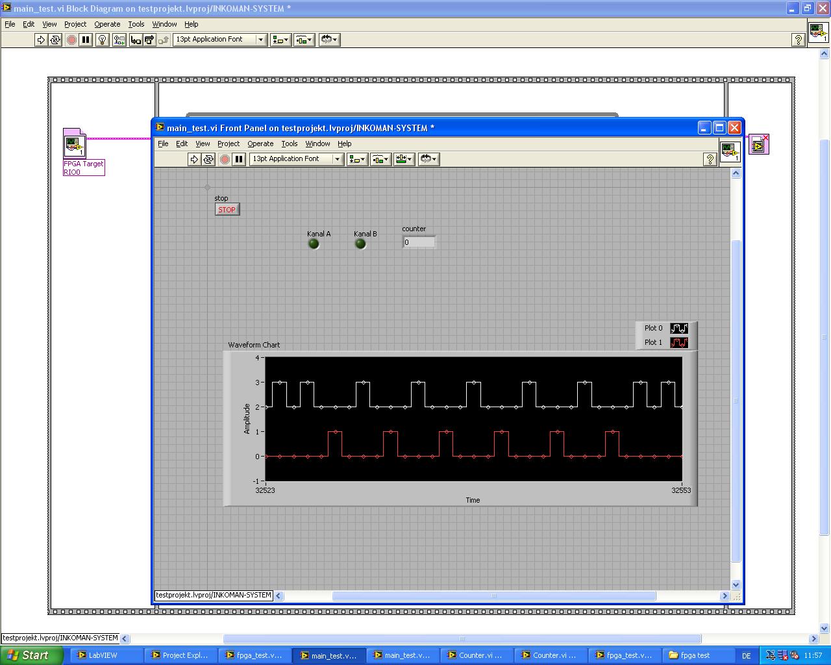Click the VI icon at Front Panel top-right
The image size is (831, 665).
click(730, 152)
